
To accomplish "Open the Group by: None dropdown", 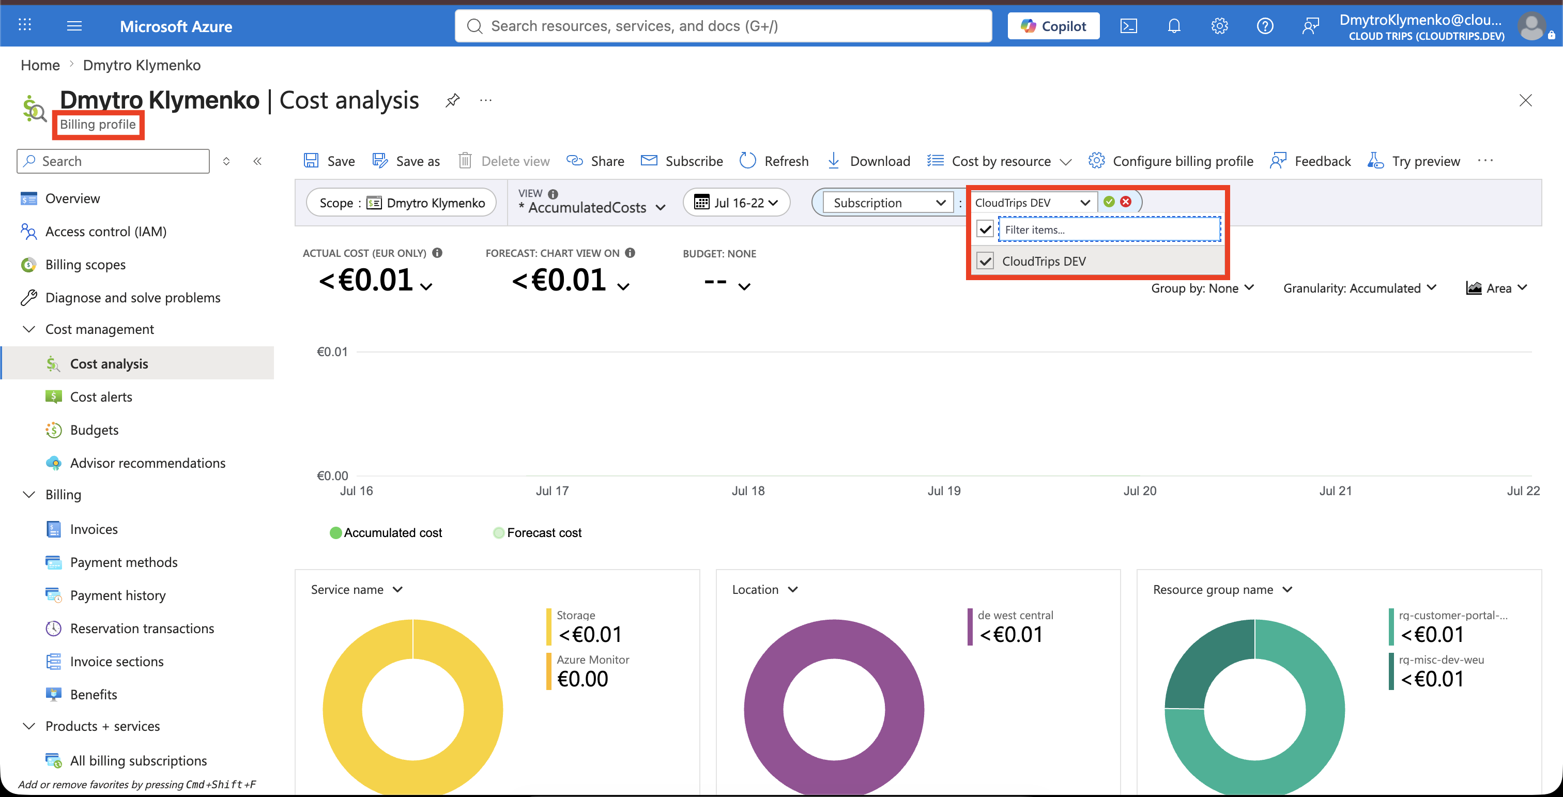I will tap(1202, 288).
